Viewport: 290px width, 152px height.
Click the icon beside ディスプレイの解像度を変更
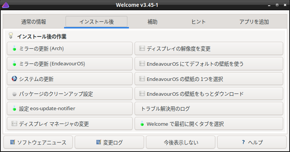pos(142,48)
